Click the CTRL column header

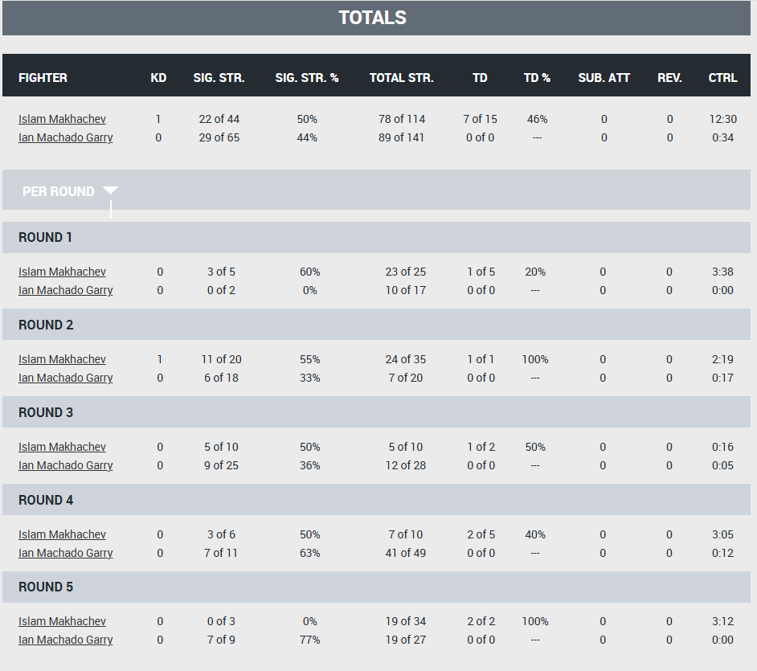(x=722, y=78)
